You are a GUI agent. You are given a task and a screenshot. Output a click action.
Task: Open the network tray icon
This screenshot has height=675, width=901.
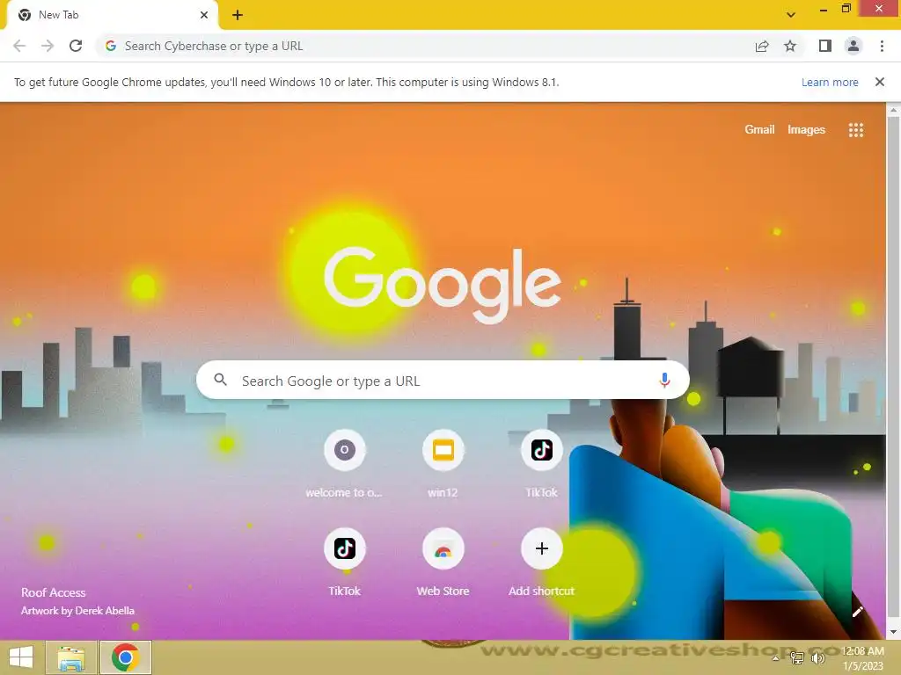(x=796, y=657)
